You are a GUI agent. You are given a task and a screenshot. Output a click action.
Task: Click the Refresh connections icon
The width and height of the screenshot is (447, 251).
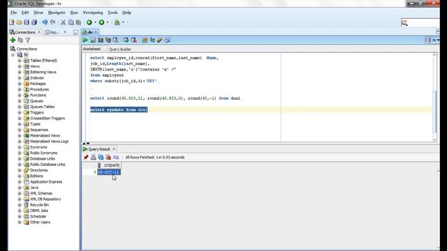[x=20, y=40]
